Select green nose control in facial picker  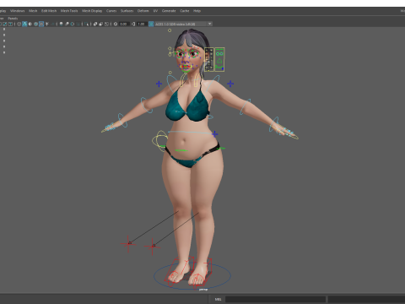219,61
